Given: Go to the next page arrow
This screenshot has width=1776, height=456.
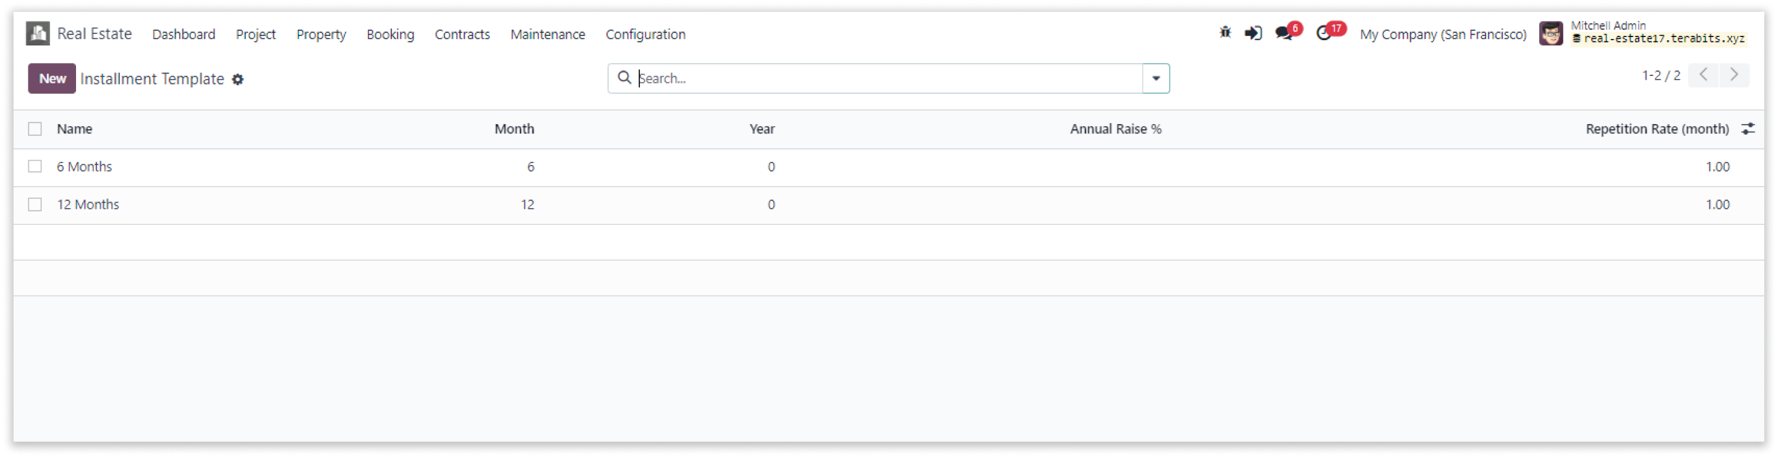Looking at the screenshot, I should pyautogui.click(x=1733, y=75).
